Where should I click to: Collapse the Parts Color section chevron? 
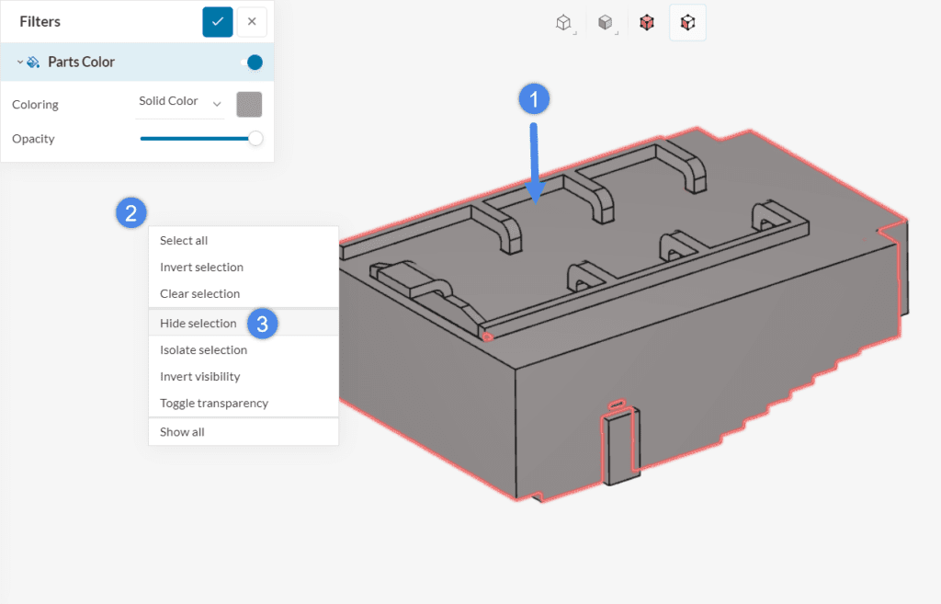click(20, 63)
